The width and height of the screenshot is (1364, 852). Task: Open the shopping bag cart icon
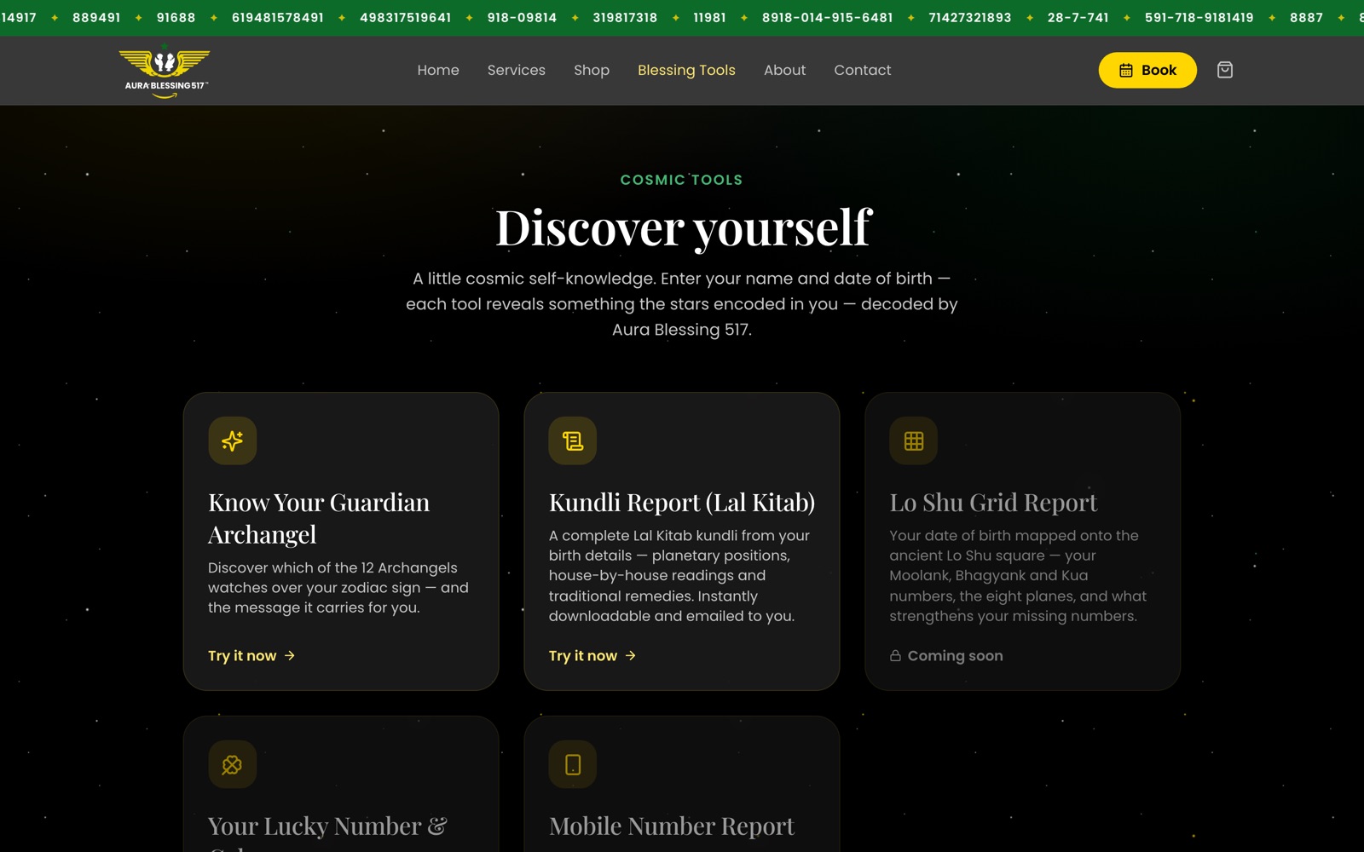[1225, 70]
